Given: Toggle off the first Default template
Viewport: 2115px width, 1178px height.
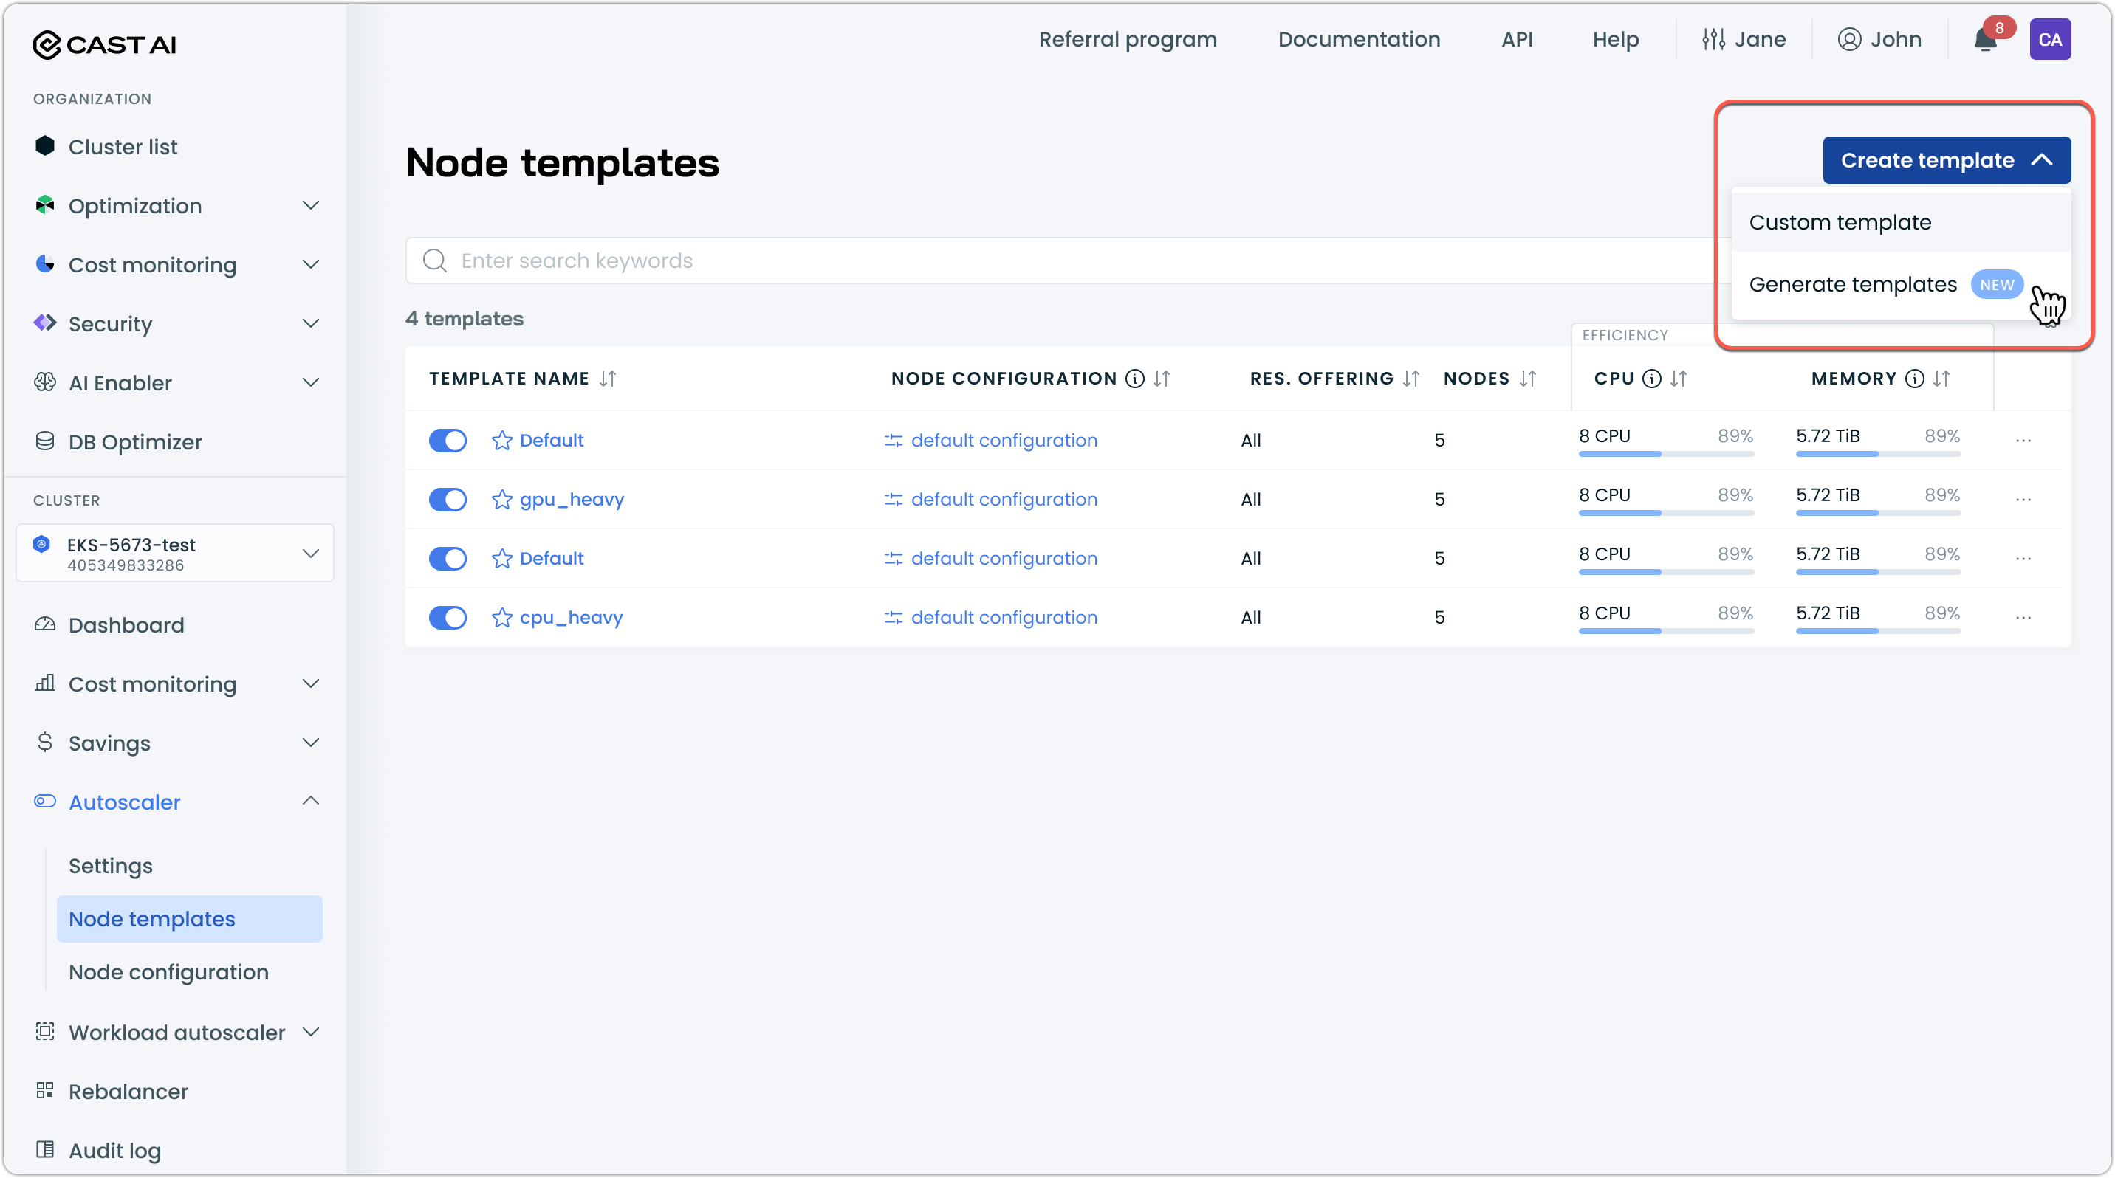Looking at the screenshot, I should click(x=448, y=441).
